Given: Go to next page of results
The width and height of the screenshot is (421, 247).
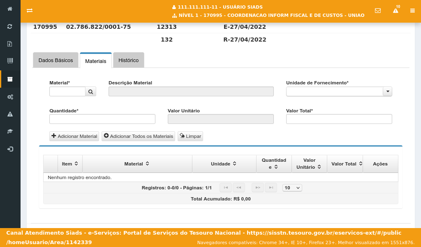Looking at the screenshot, I should point(258,188).
